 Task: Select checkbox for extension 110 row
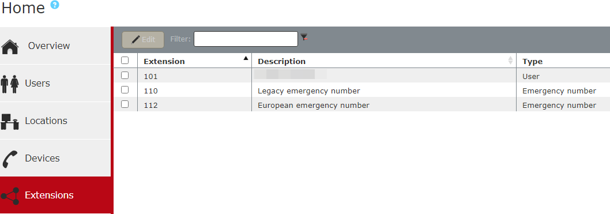click(125, 90)
